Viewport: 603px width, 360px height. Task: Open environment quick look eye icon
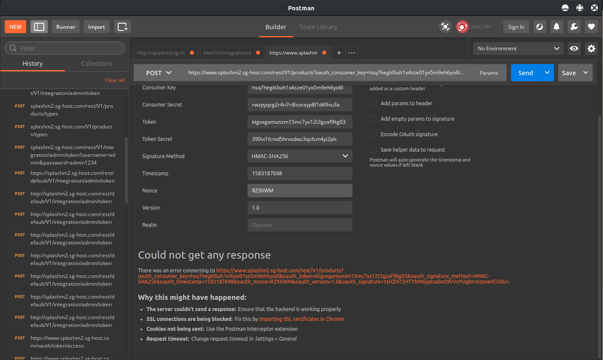(574, 49)
